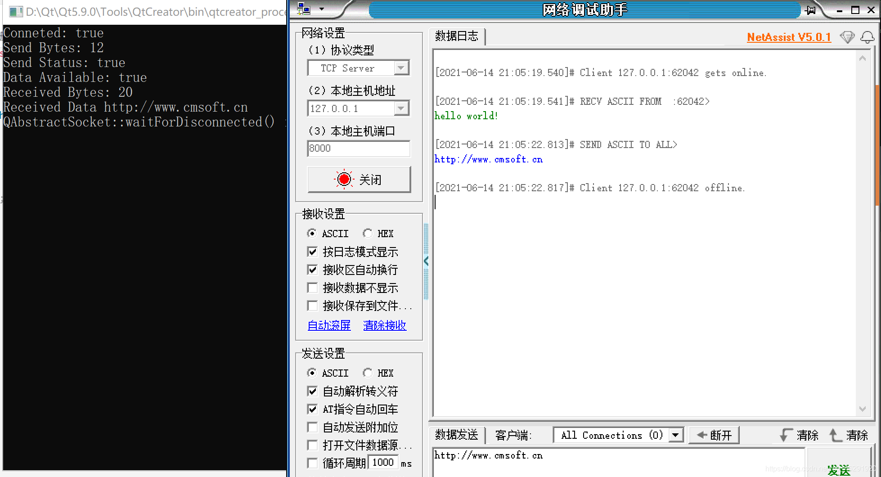Click the second 清除 clear icon with the up arrow
The height and width of the screenshot is (477, 881).
pyautogui.click(x=835, y=435)
